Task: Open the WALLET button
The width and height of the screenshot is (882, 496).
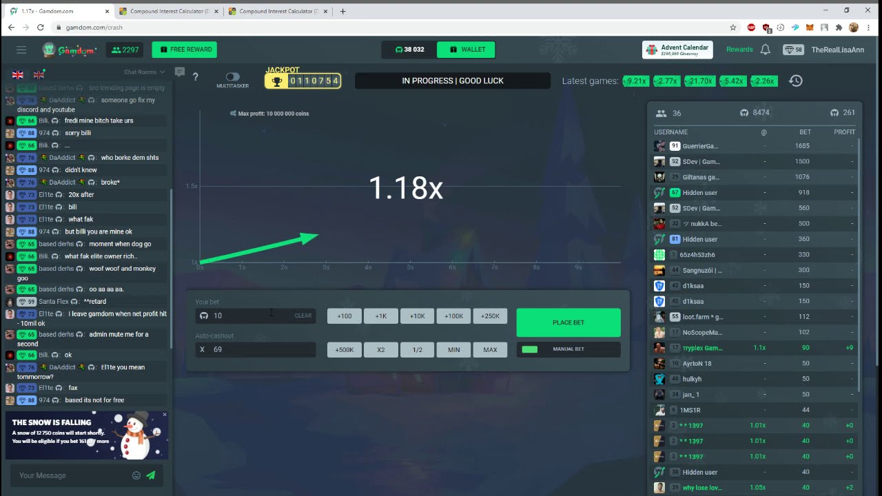Action: (x=466, y=50)
